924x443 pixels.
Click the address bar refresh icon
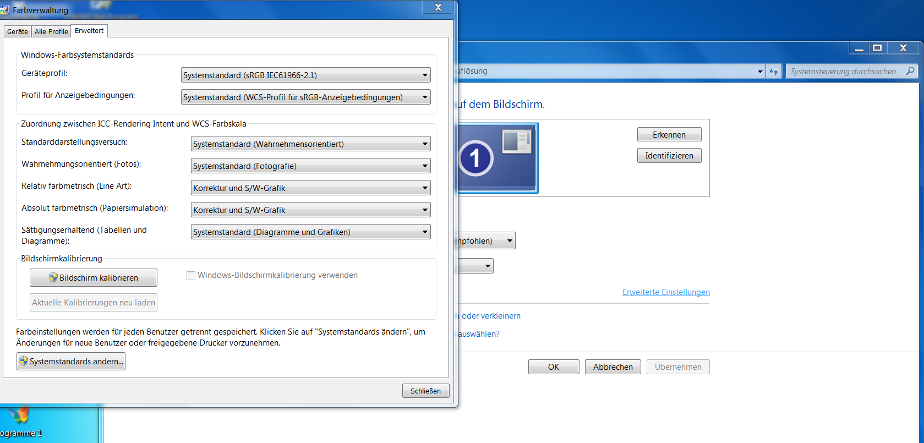click(774, 71)
